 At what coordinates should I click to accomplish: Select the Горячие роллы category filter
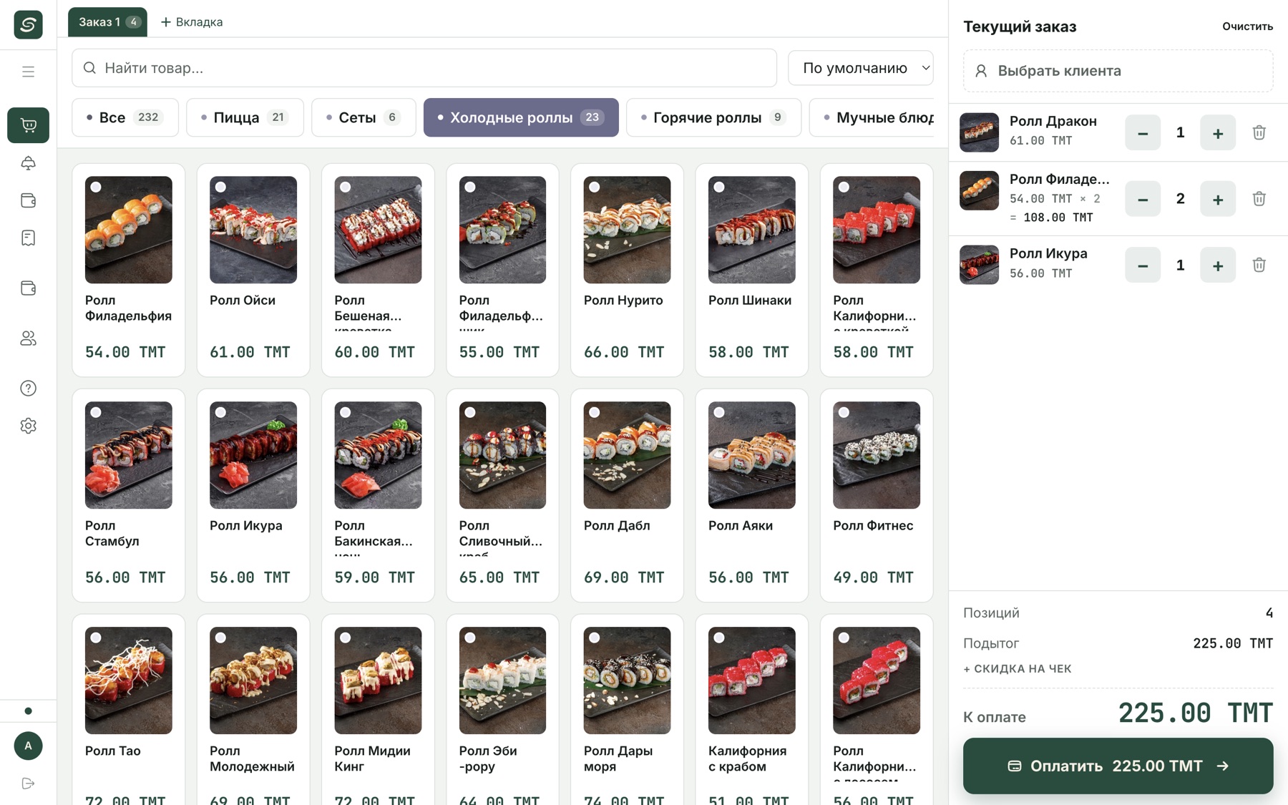click(713, 117)
